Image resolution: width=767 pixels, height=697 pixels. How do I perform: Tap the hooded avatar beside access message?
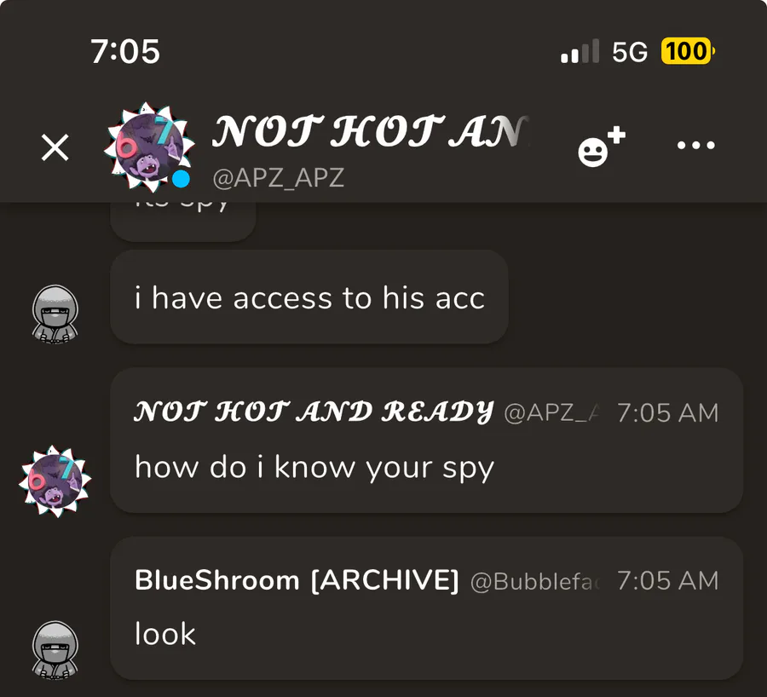click(55, 314)
